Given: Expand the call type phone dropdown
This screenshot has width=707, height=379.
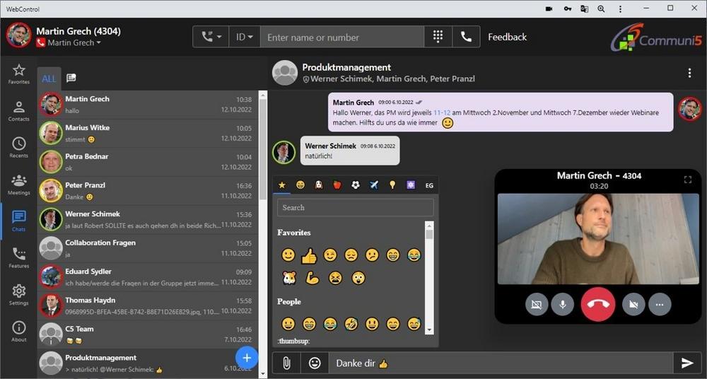Looking at the screenshot, I should tap(211, 37).
